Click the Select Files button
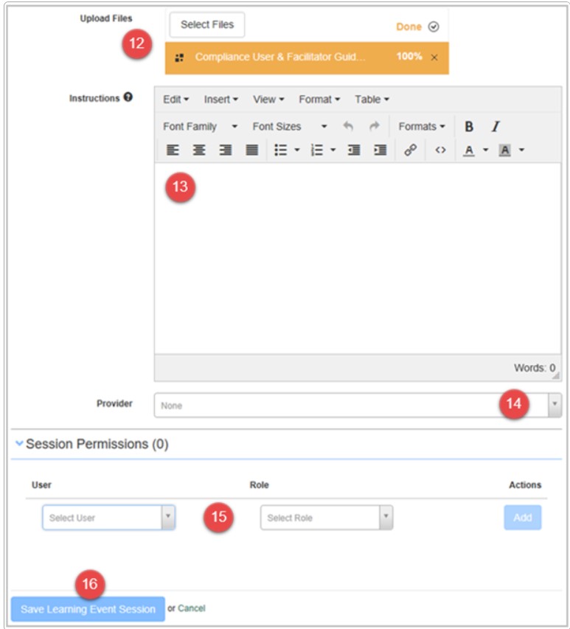Image resolution: width=570 pixels, height=629 pixels. click(x=206, y=25)
